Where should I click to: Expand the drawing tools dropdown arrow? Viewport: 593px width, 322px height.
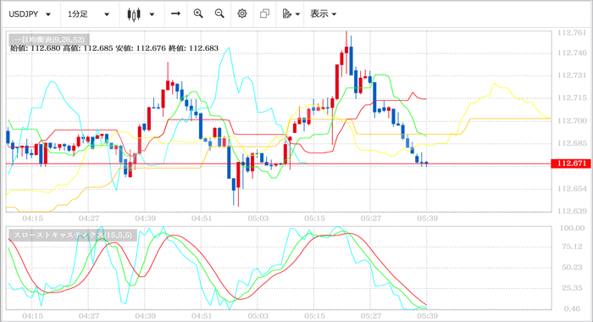297,14
